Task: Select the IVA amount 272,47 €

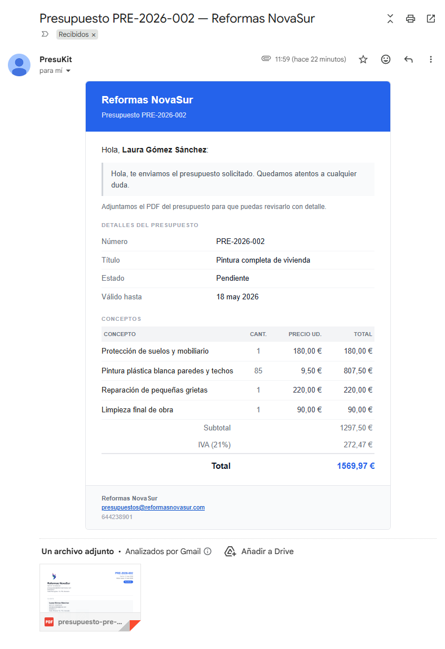Action: [358, 445]
